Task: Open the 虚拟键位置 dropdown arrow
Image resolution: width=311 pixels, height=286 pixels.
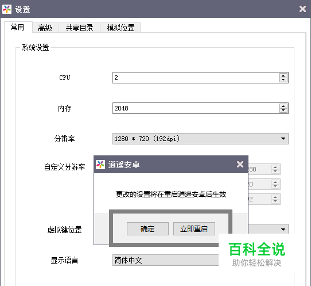Action: 283,230
